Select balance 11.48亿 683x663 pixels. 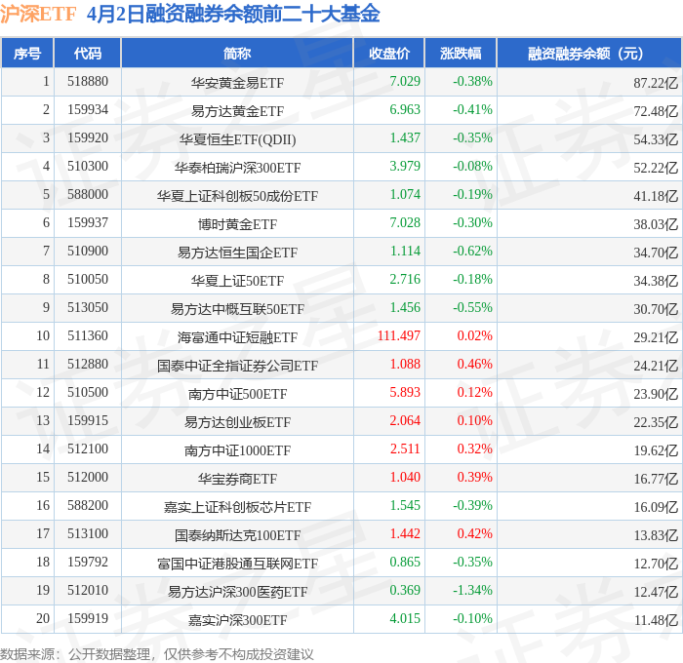[656, 620]
